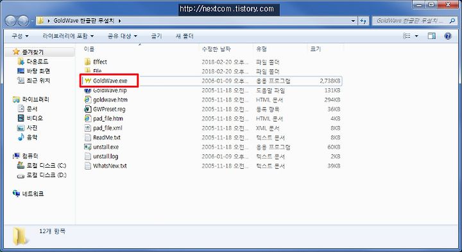
Task: Click the Effect folder icon
Action: [87, 62]
